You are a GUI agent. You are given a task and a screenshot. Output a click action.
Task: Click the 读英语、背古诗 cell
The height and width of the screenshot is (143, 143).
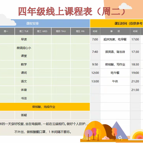(x=115, y=52)
